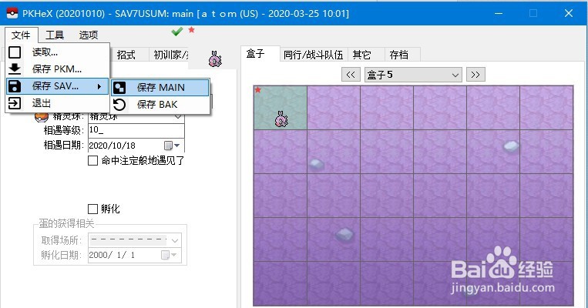
Task: Switch to the 初训家 tab
Action: click(170, 55)
